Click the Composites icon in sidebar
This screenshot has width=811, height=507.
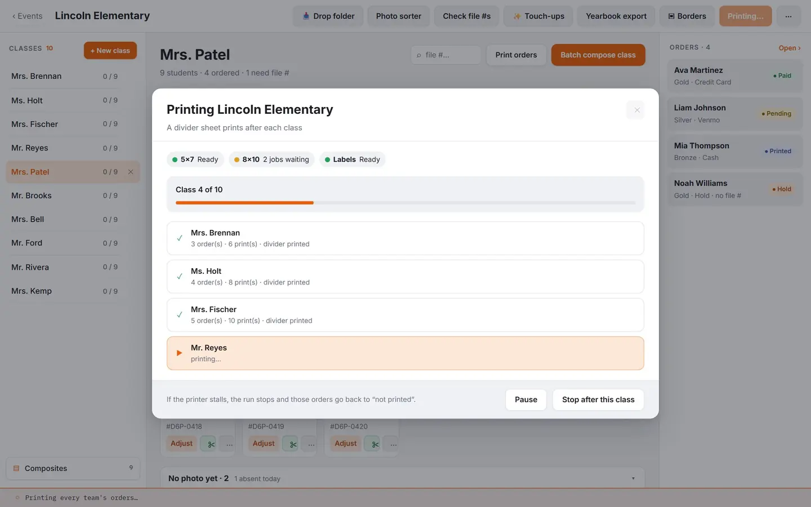(x=16, y=468)
